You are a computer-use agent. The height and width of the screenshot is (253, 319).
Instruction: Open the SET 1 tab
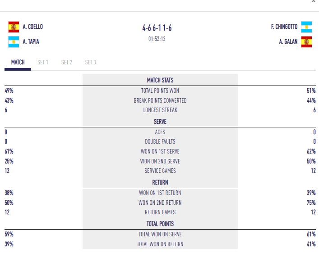pos(43,62)
